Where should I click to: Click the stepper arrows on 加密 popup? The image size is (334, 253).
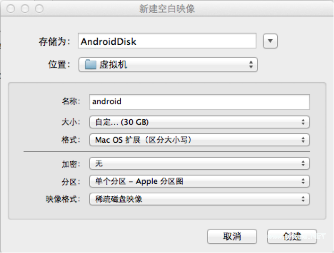coord(303,163)
